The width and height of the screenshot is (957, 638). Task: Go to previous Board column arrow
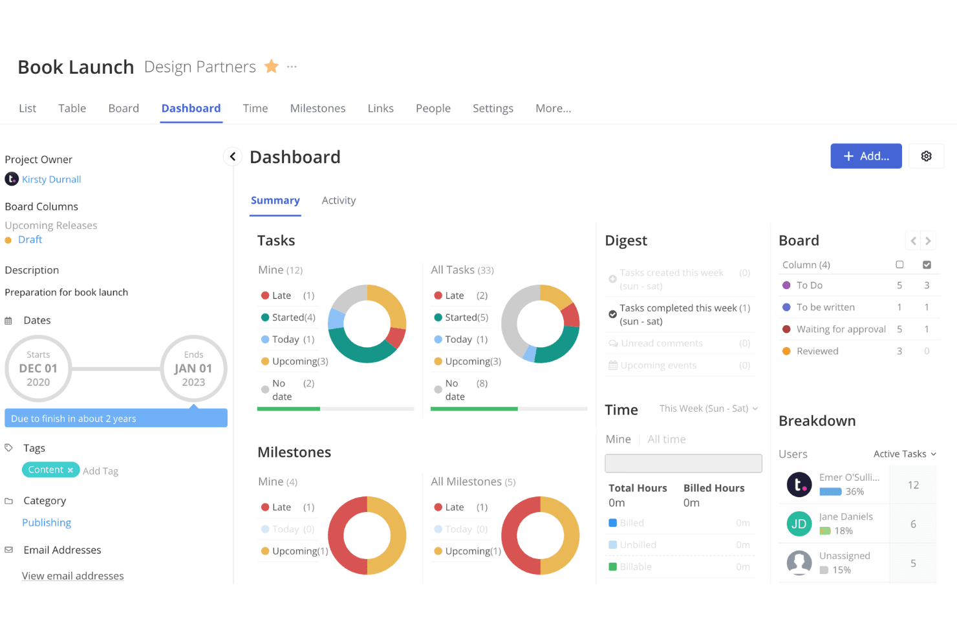(x=913, y=241)
